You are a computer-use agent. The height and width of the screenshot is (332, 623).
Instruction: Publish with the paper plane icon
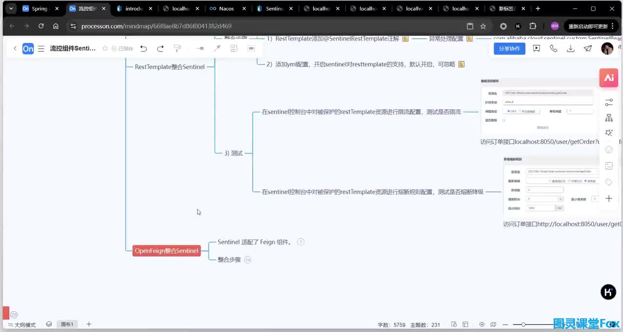coord(588,49)
